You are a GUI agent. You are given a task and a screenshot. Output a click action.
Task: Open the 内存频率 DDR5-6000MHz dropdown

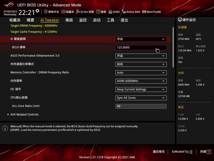coord(141,81)
